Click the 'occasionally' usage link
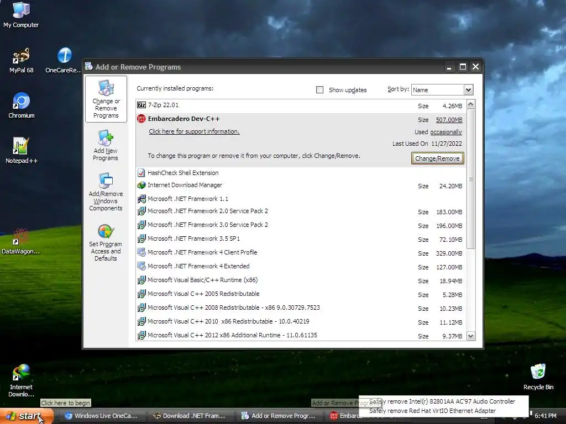Image resolution: width=566 pixels, height=424 pixels. coord(446,132)
